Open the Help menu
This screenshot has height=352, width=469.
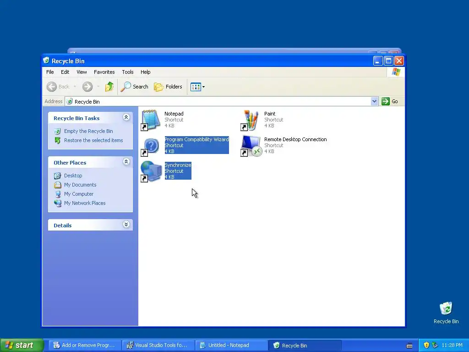145,72
